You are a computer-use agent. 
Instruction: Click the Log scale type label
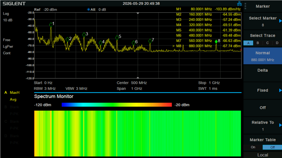click(6, 14)
